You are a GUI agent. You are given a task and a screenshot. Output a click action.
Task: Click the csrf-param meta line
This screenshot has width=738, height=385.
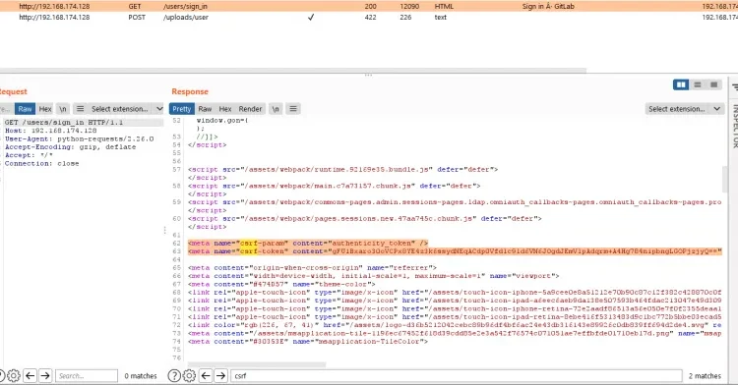tap(308, 244)
